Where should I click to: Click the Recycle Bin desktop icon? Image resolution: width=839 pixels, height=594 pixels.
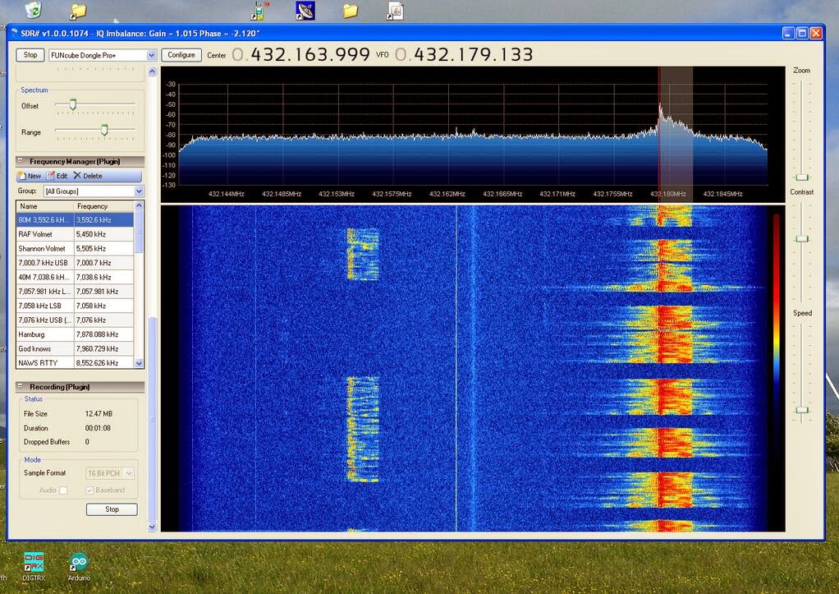tap(34, 9)
